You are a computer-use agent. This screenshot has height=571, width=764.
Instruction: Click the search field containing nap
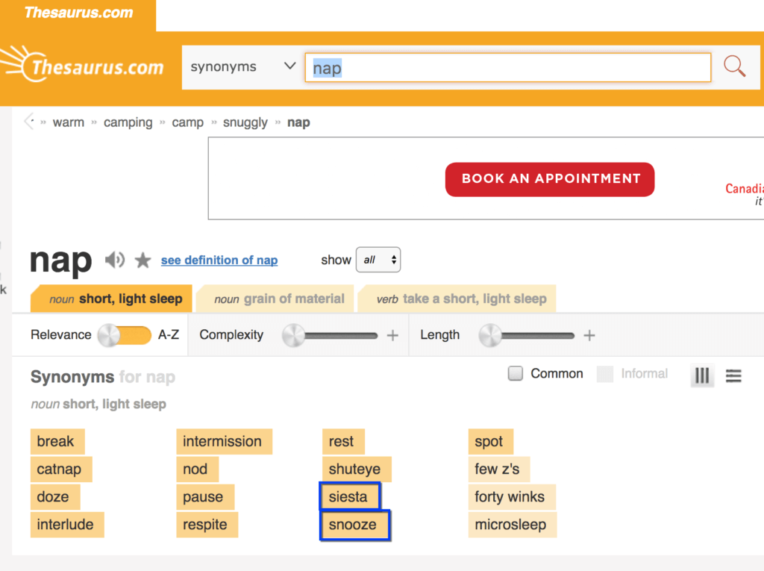[x=507, y=68]
